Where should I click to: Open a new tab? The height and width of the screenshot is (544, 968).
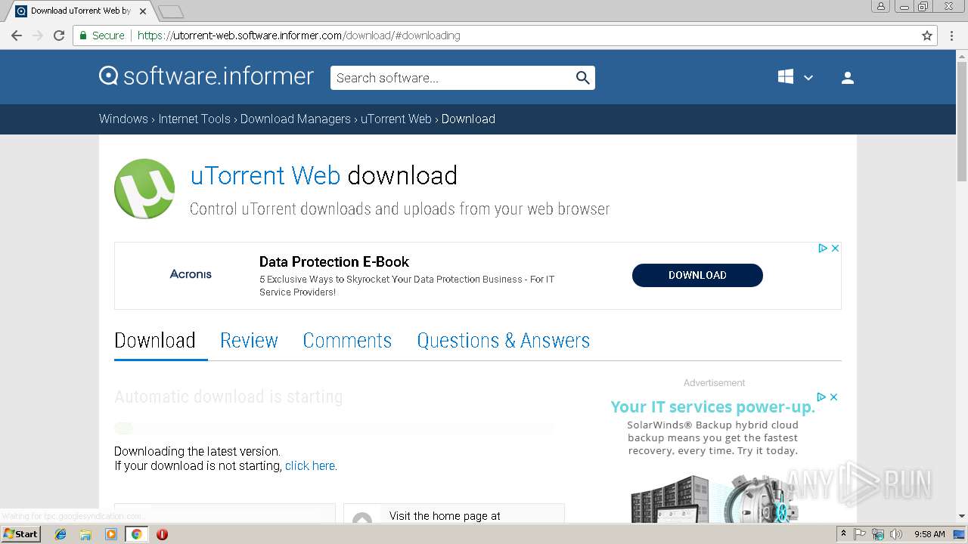coord(172,11)
